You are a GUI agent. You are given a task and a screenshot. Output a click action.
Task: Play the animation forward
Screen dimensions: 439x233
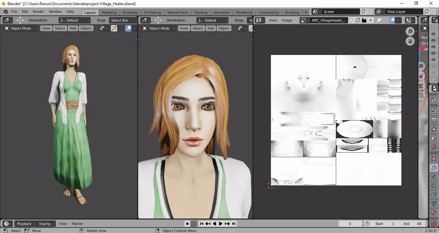point(221,224)
